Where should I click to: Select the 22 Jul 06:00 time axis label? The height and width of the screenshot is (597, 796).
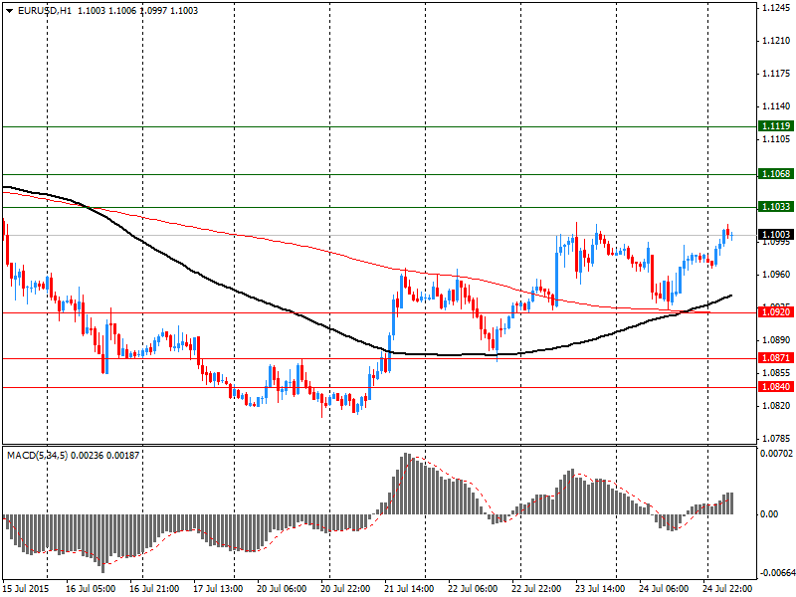pyautogui.click(x=474, y=588)
